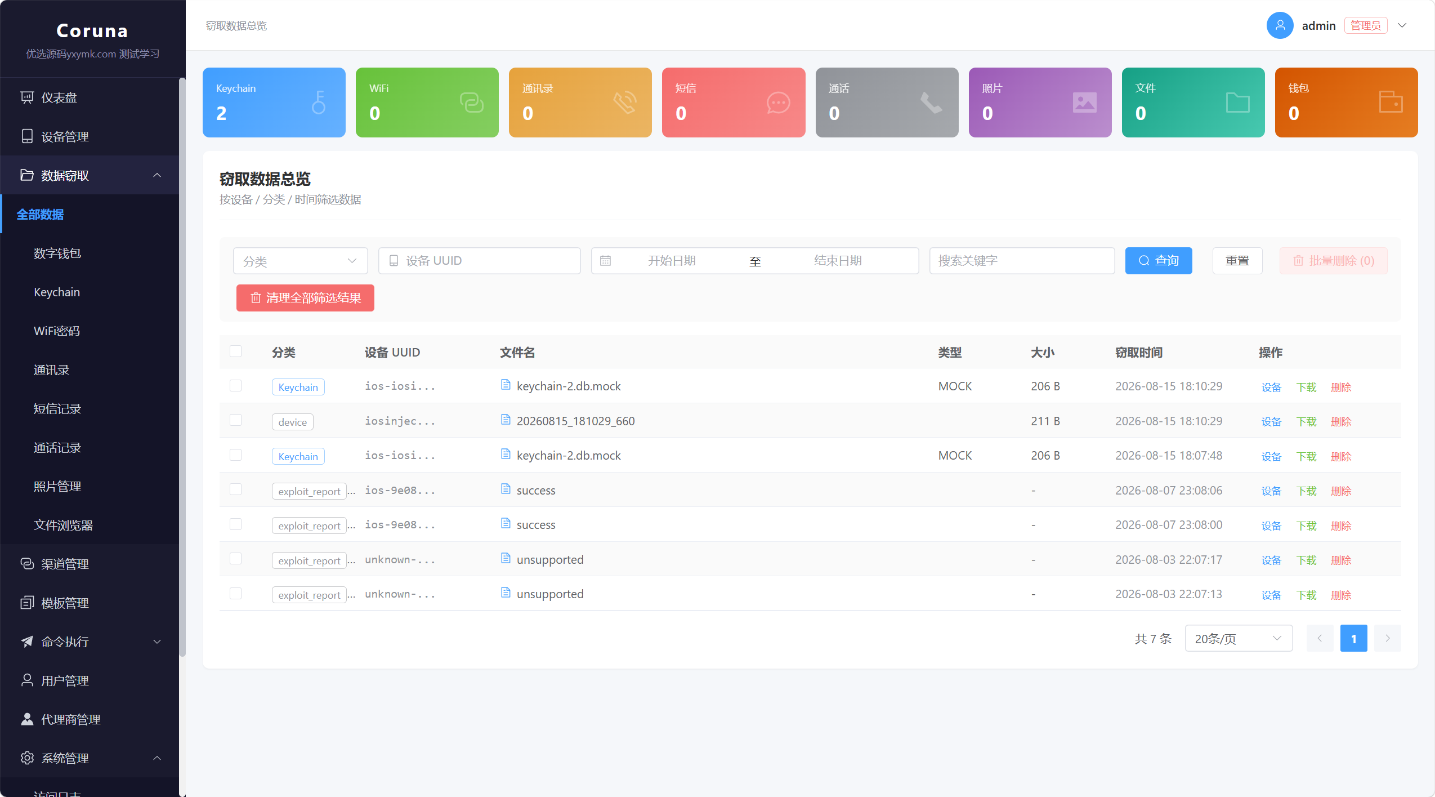
Task: Click the phone icon on 通讯录 card
Action: (x=625, y=103)
